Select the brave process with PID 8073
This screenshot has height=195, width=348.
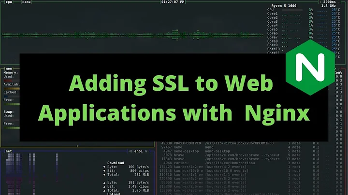point(252,155)
